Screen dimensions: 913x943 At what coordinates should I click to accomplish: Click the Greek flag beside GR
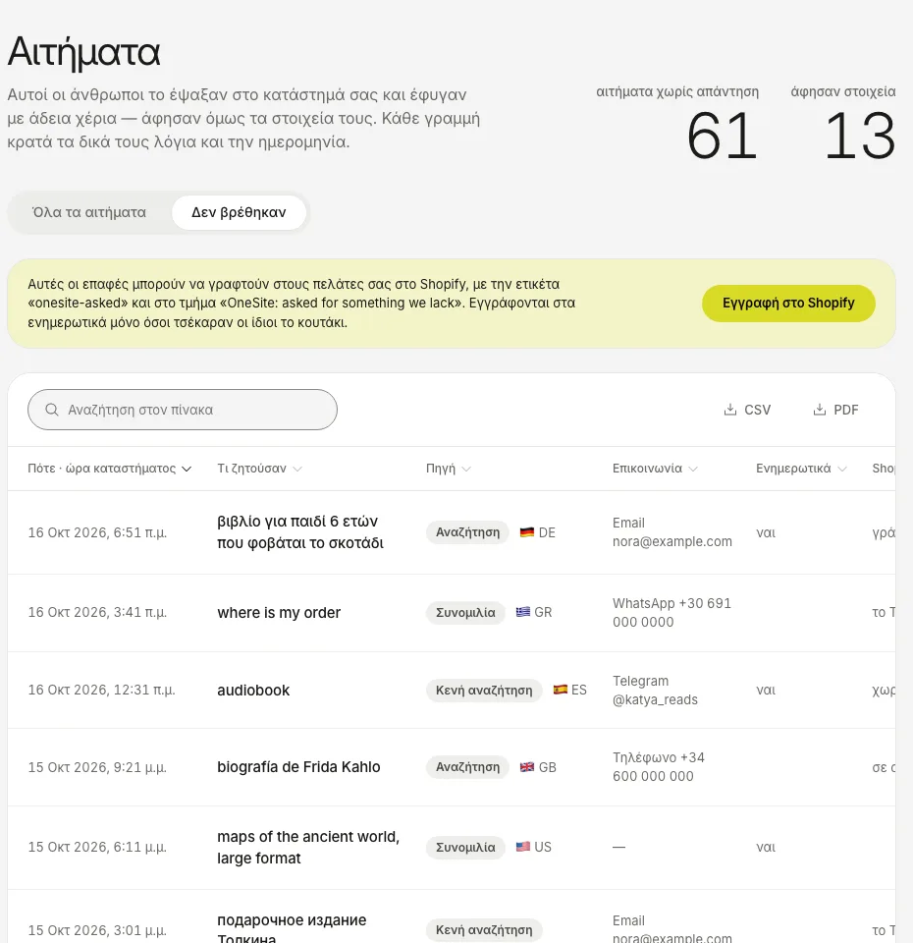(x=523, y=612)
